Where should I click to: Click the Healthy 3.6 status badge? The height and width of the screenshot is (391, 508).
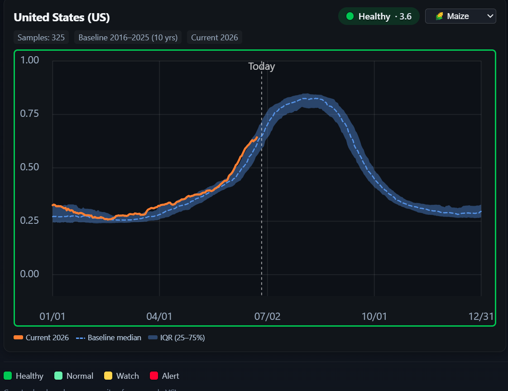coord(379,16)
